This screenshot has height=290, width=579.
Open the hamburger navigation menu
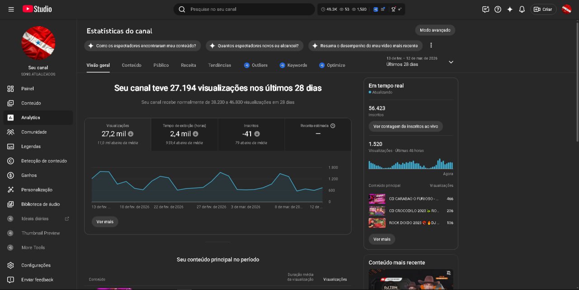coord(11,9)
